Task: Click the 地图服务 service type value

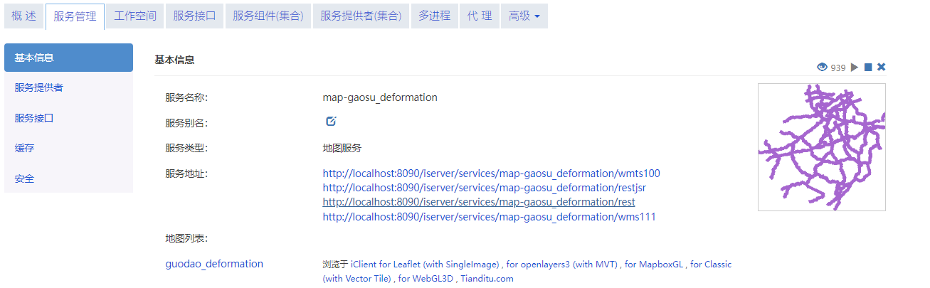Action: (x=342, y=148)
